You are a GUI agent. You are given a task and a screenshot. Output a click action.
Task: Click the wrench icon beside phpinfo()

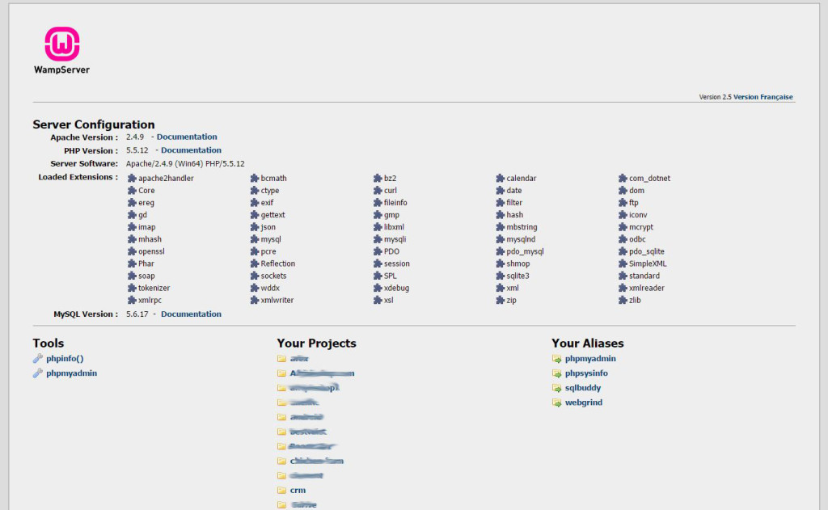[37, 359]
